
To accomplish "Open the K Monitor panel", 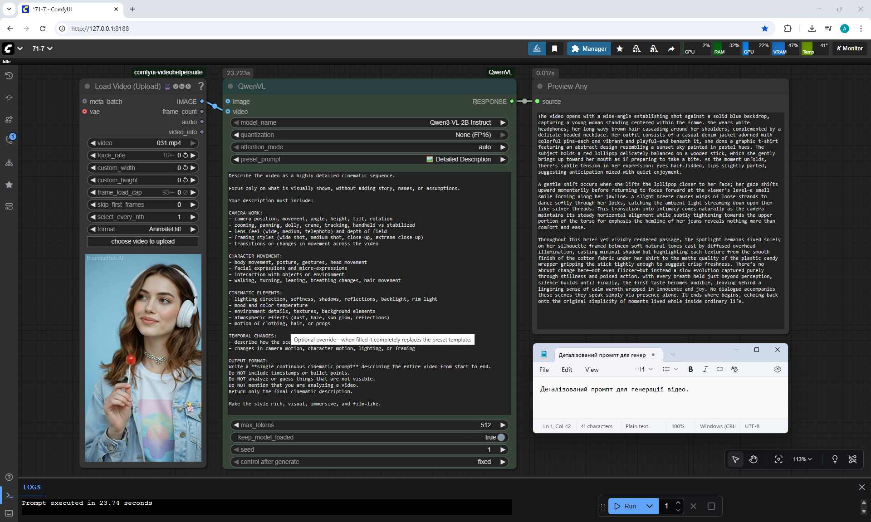I will pyautogui.click(x=850, y=49).
